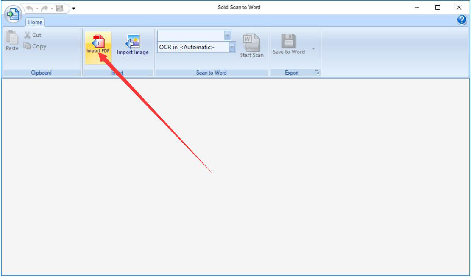Click the Redo arrow in quick access toolbar
Screen dimensions: 471x277
tap(45, 8)
